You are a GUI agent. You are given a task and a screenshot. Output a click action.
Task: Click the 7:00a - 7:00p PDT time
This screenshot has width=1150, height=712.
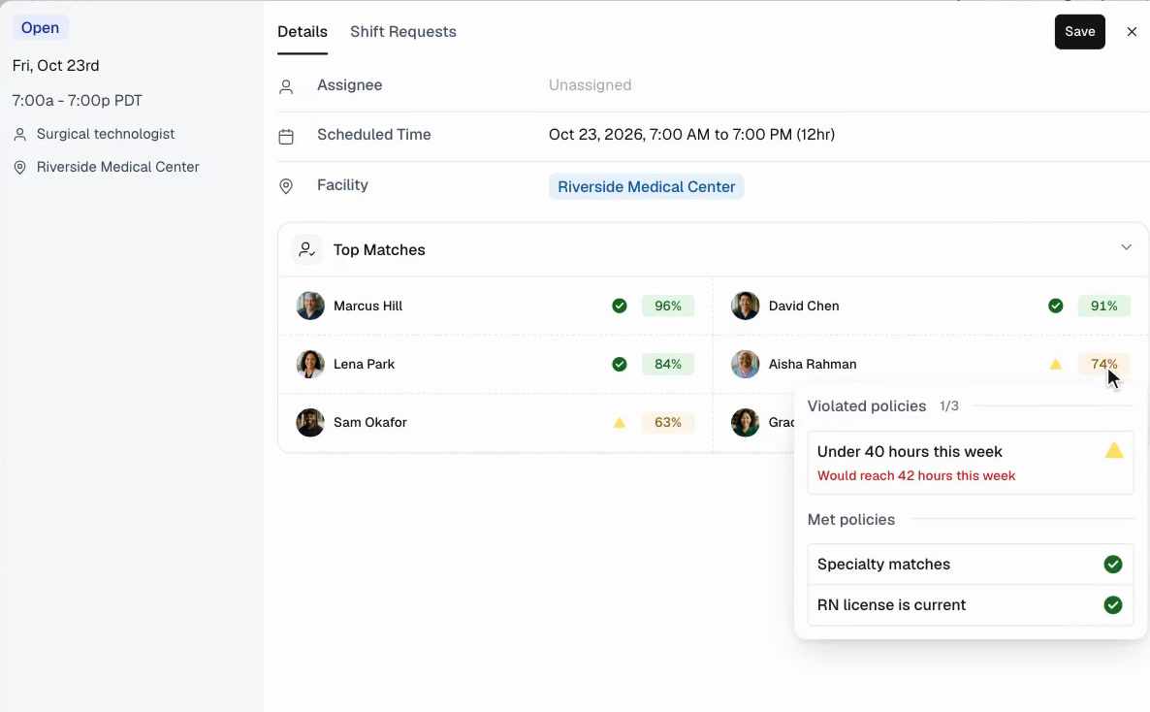click(x=77, y=101)
